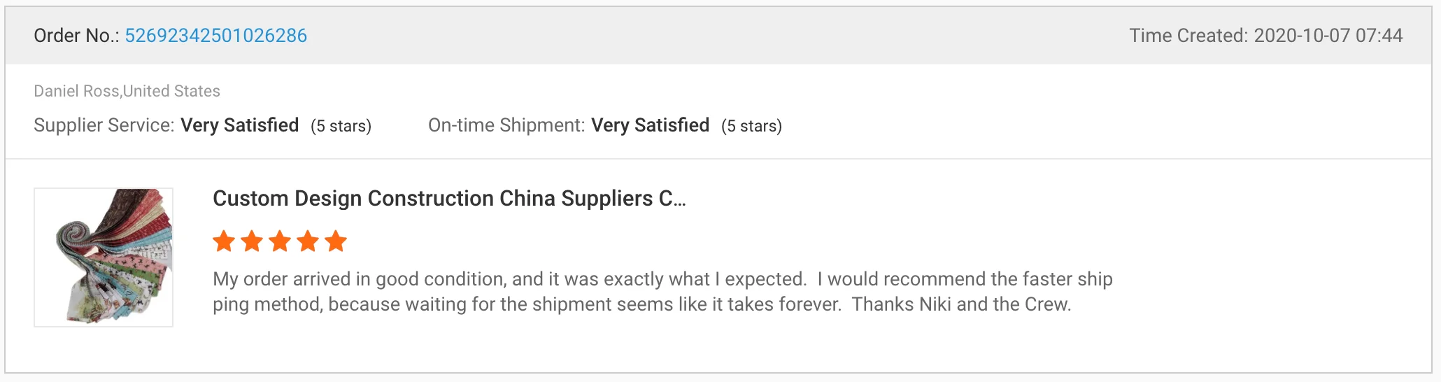Click the fifth orange rating star
The image size is (1441, 382).
[x=336, y=241]
